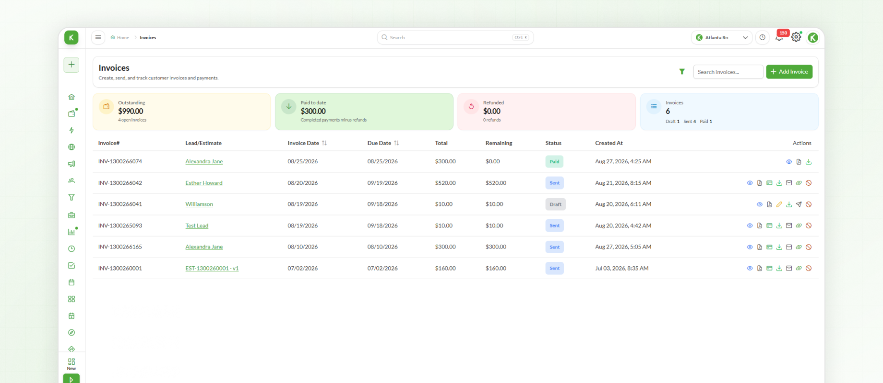Open the user profile avatar

(813, 37)
